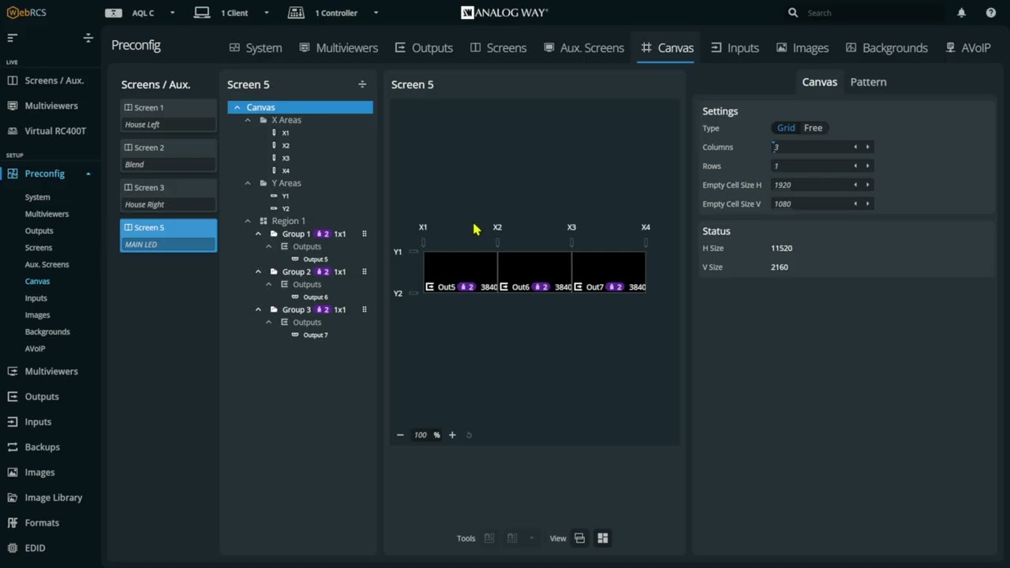Click the zoom percentage field
The width and height of the screenshot is (1010, 568).
coord(421,435)
